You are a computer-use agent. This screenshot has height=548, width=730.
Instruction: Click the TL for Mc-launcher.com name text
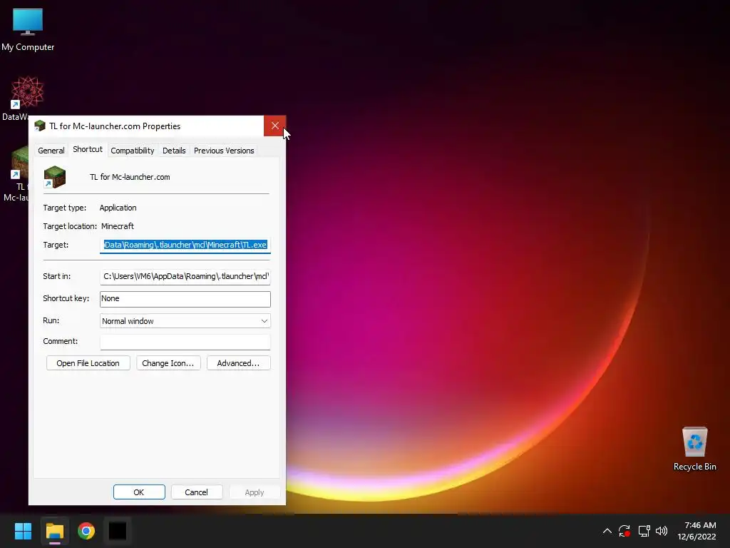pos(130,177)
